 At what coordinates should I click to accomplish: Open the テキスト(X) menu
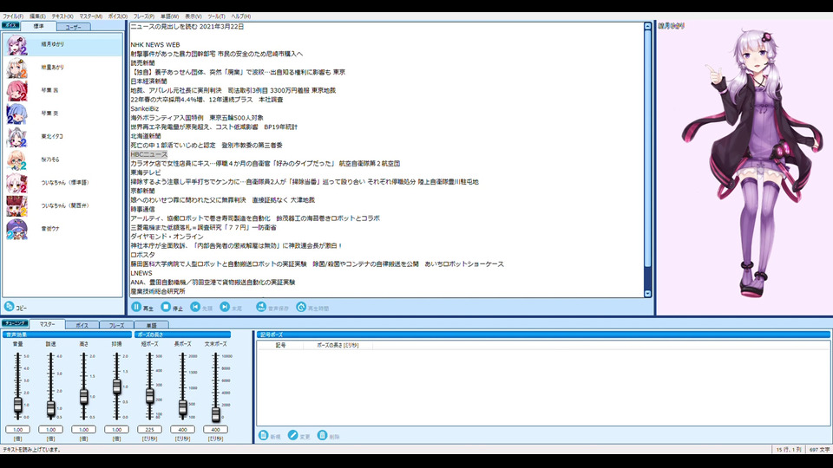(x=62, y=16)
